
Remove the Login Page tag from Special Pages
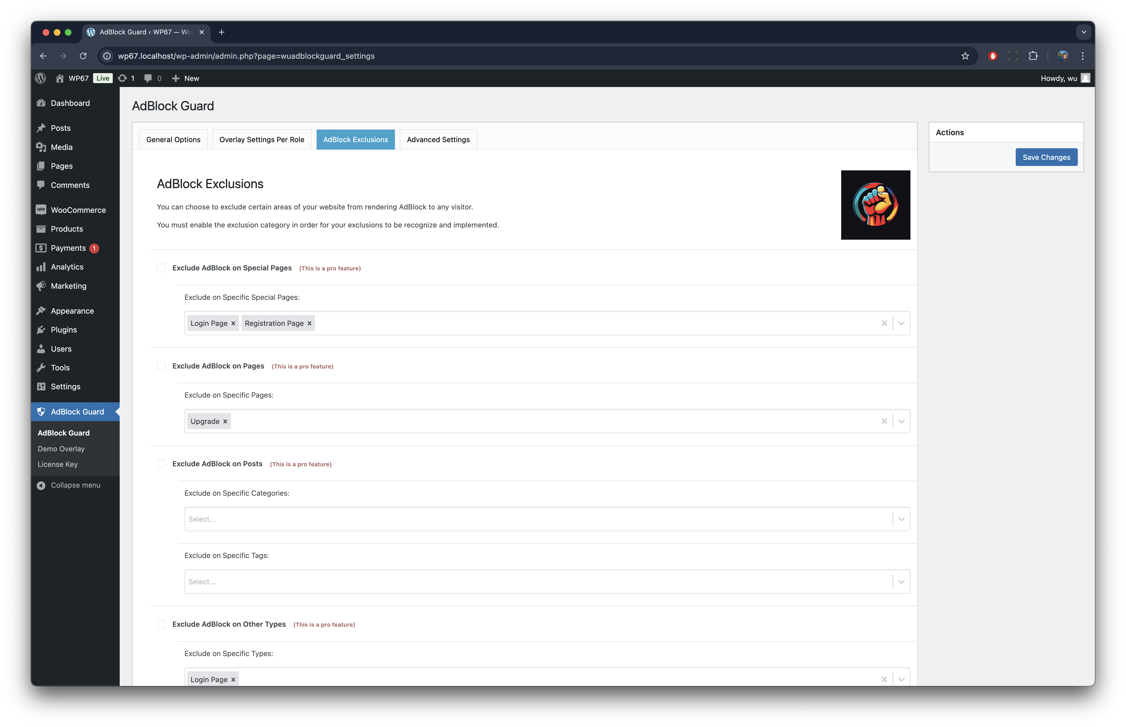[233, 323]
